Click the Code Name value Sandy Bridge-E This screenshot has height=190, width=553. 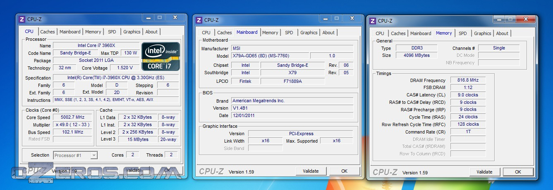tap(76, 53)
